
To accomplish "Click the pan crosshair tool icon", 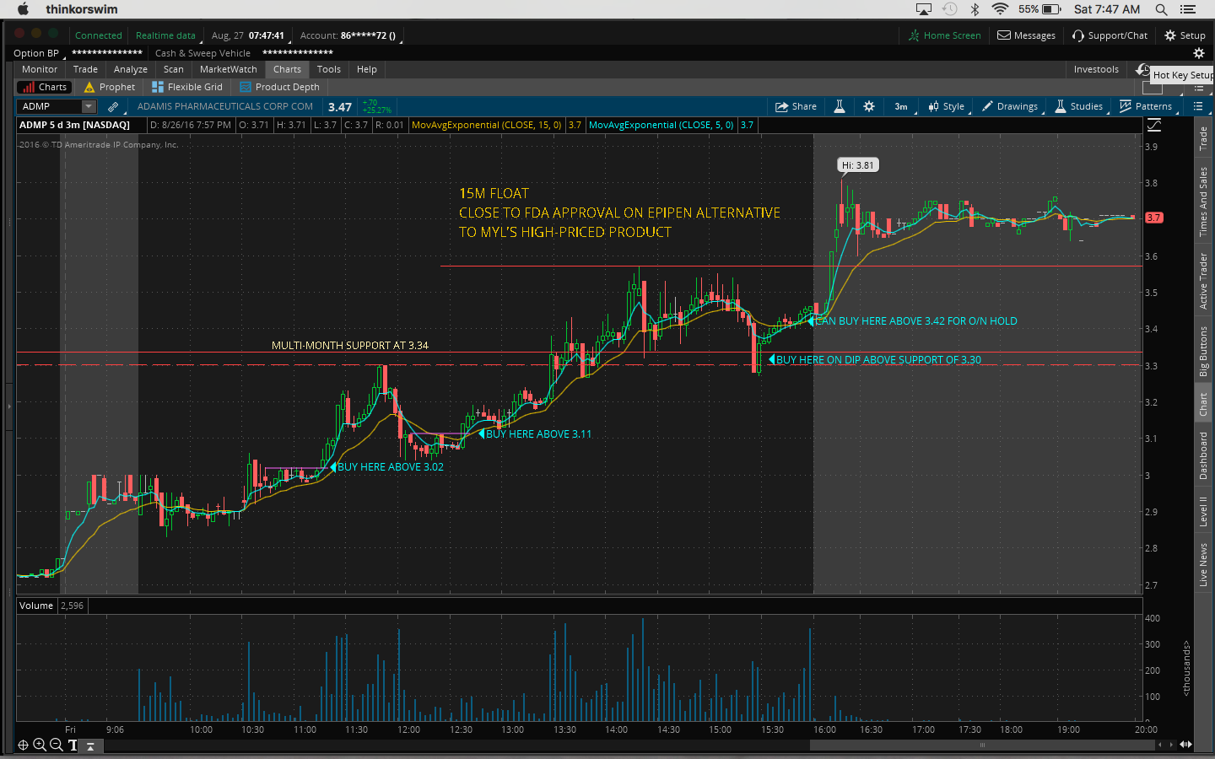I will click(24, 745).
